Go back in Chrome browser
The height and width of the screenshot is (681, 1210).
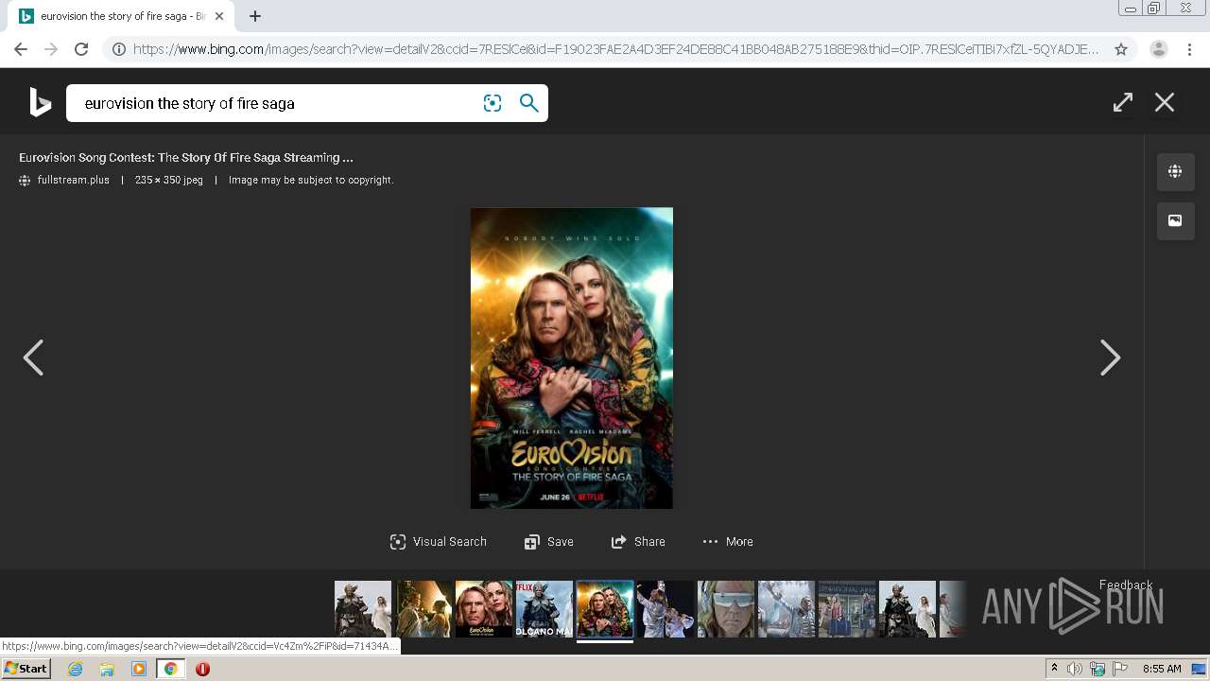pyautogui.click(x=21, y=49)
